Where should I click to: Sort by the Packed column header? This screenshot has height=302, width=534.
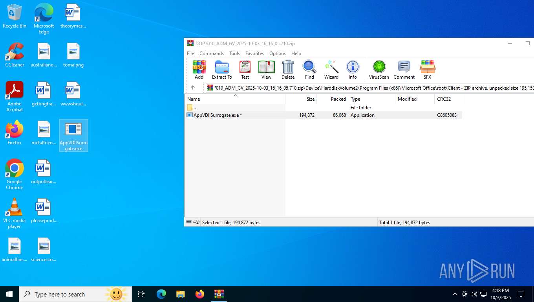pyautogui.click(x=332, y=99)
